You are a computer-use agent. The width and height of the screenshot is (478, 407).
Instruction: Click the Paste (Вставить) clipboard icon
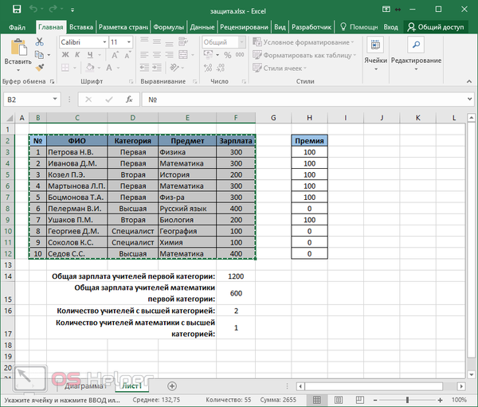pyautogui.click(x=18, y=47)
